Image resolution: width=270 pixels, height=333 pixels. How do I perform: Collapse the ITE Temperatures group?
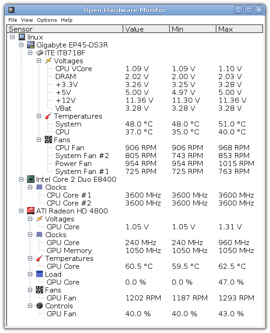[39, 116]
